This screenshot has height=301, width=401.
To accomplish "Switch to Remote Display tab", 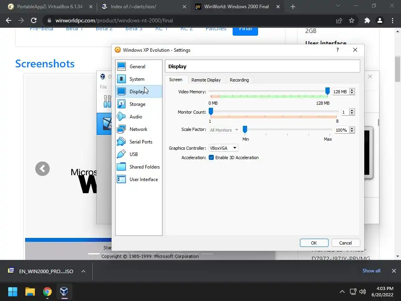I will pos(206,80).
